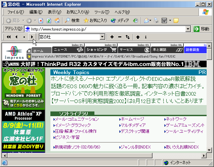Expand the address bar dropdown arrow
The image size is (214, 167).
188,29
